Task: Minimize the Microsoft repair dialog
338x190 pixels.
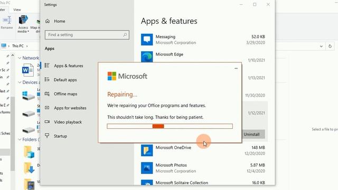Action: 236,69
